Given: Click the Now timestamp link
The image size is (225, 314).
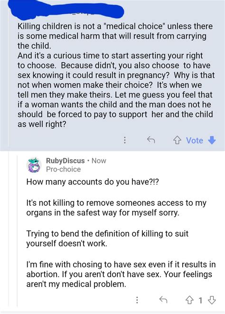Looking at the screenshot, I should (99, 161).
